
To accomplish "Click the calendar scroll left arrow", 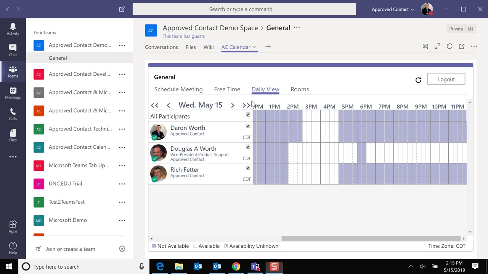I will point(151,239).
